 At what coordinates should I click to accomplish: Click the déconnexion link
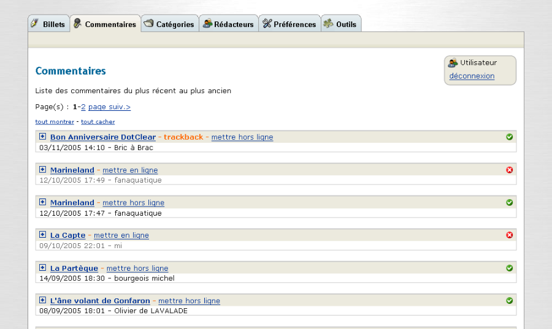pyautogui.click(x=472, y=76)
